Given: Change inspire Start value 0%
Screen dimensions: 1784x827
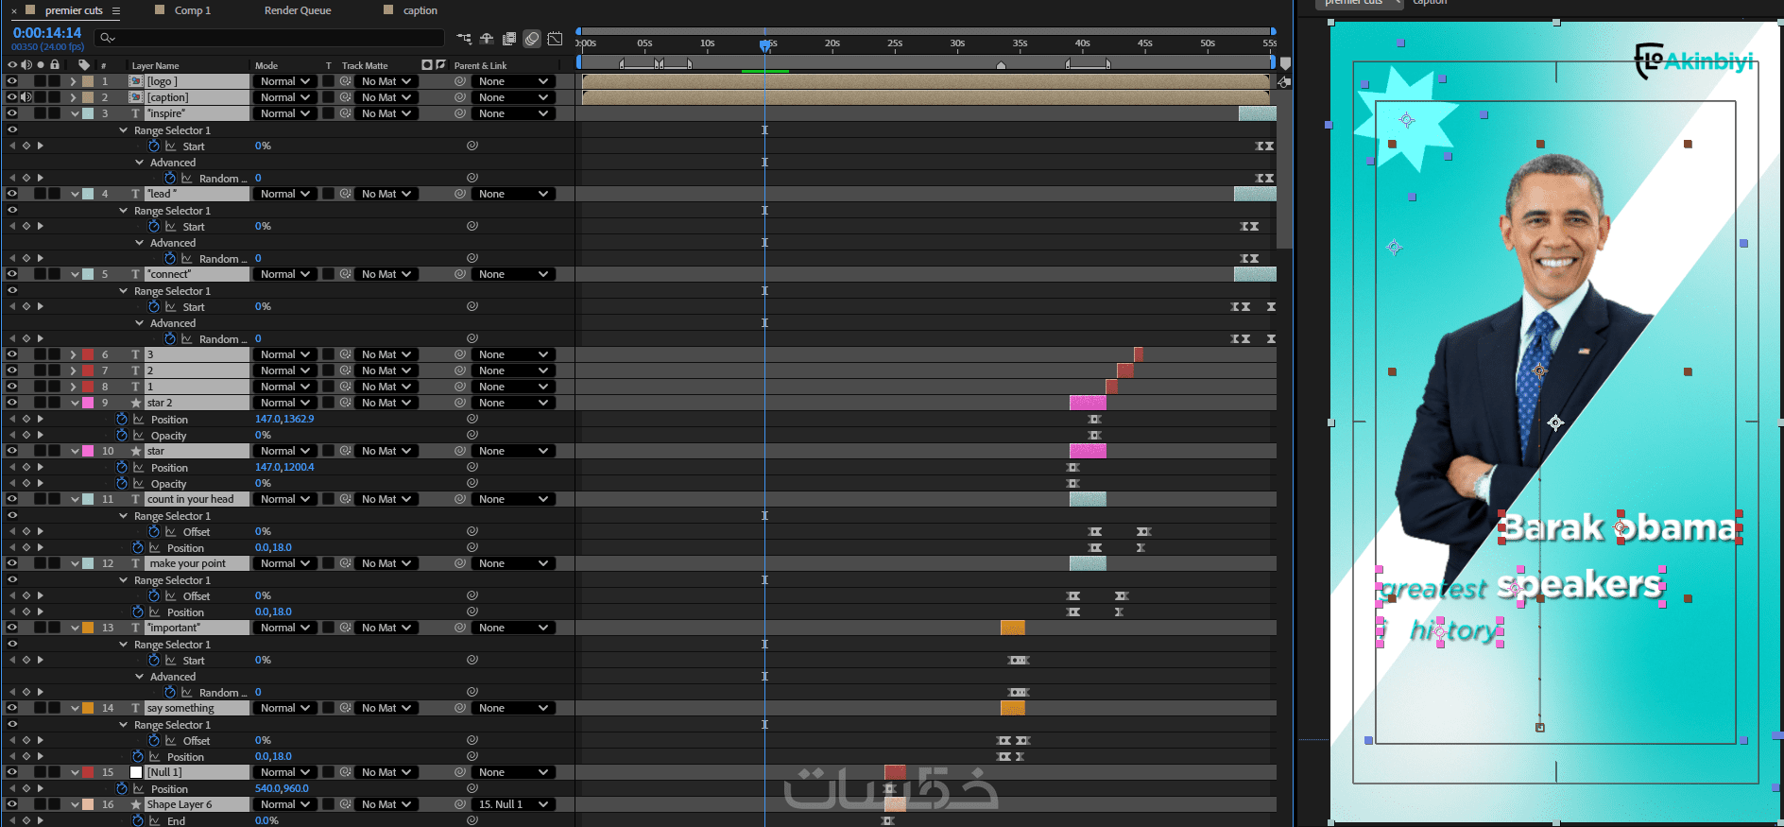Looking at the screenshot, I should (263, 146).
